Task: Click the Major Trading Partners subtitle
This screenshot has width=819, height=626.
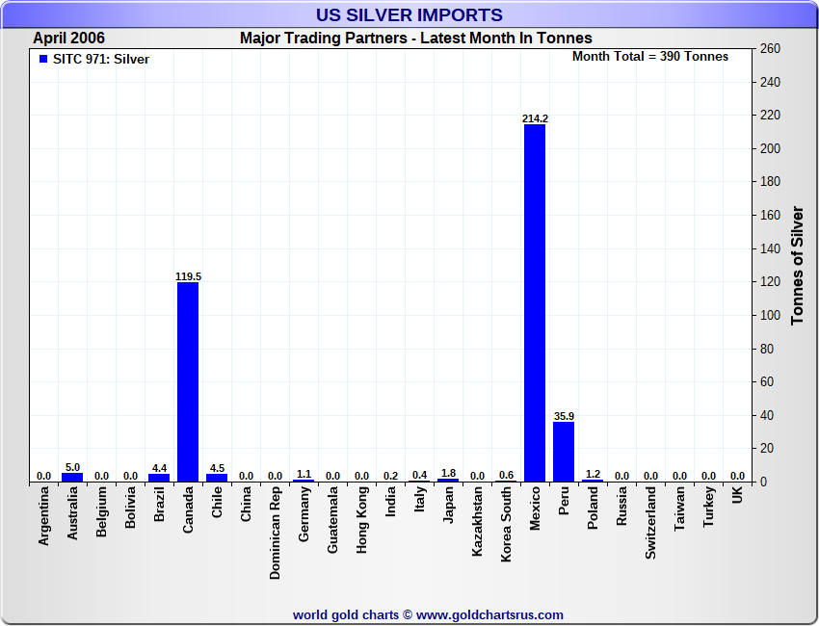Action: click(x=416, y=39)
